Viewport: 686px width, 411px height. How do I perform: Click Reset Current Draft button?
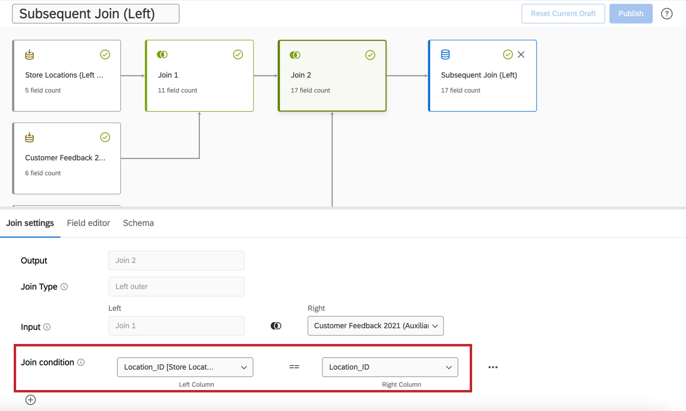(x=563, y=14)
